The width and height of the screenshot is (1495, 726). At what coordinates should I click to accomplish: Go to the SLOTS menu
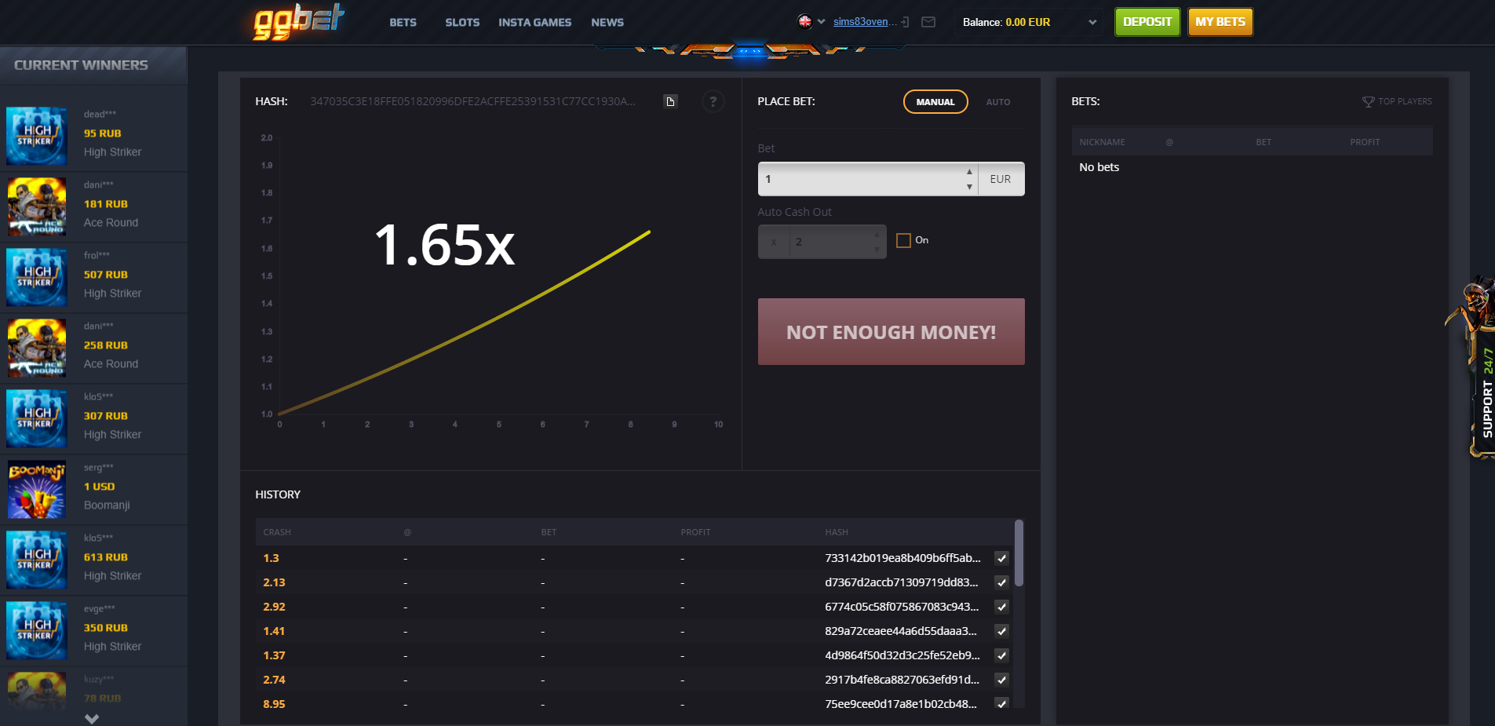click(462, 23)
